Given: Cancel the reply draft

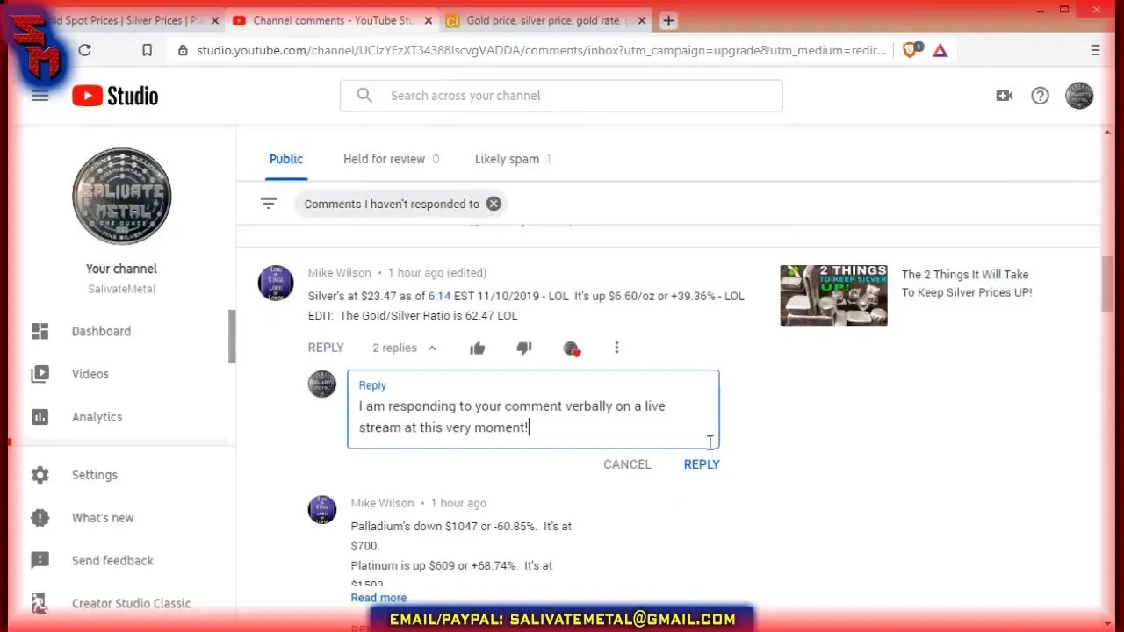Looking at the screenshot, I should (627, 464).
